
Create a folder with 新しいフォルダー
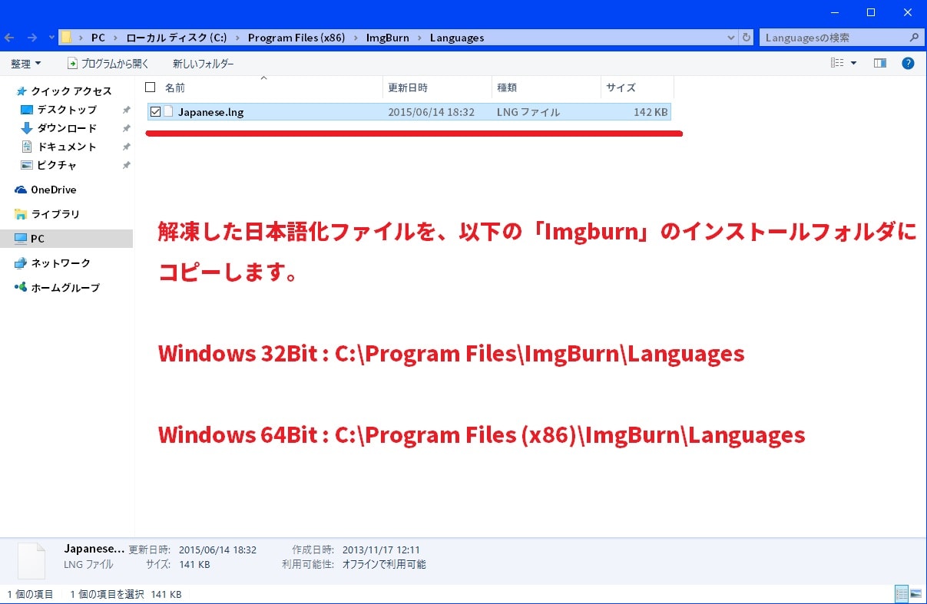point(204,64)
